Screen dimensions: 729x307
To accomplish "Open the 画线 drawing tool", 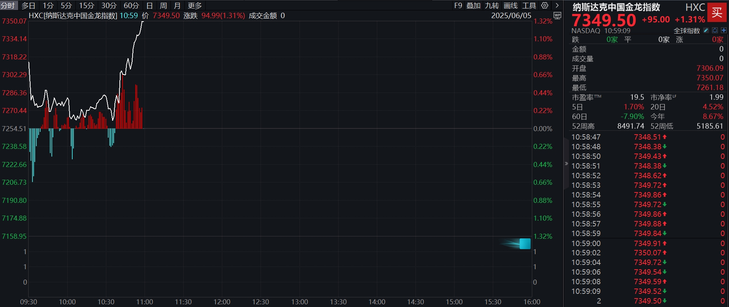I will [x=511, y=5].
